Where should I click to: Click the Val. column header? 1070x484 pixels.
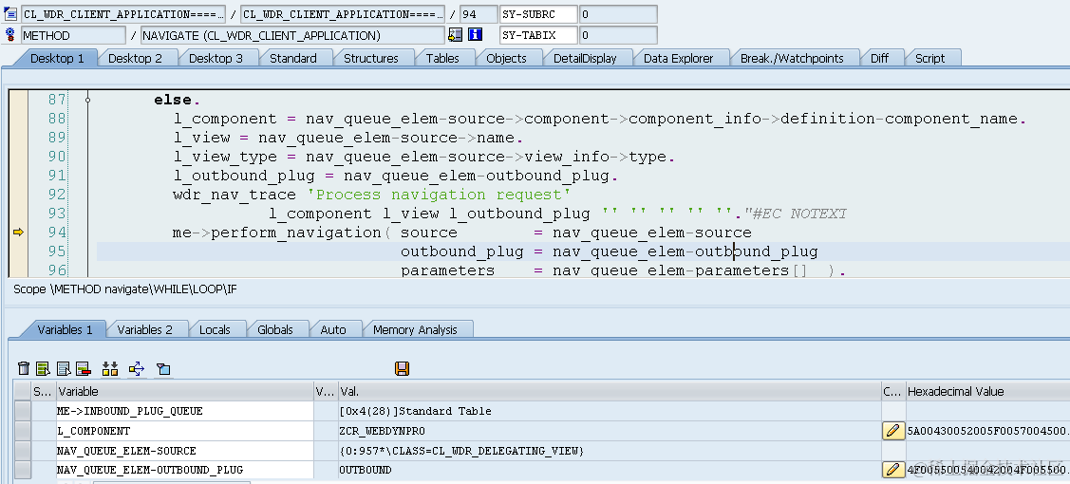point(610,391)
